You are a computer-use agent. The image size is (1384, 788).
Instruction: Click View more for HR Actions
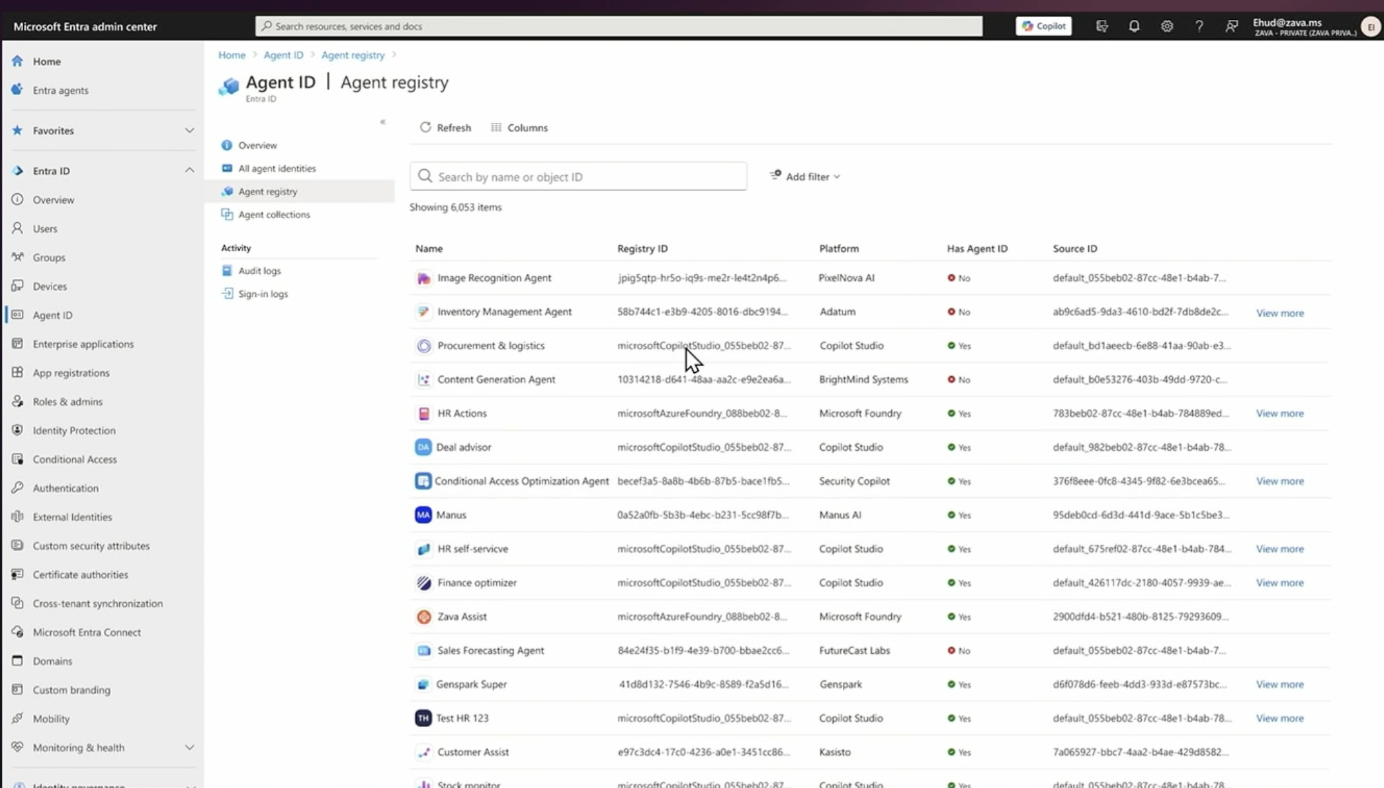click(x=1279, y=414)
